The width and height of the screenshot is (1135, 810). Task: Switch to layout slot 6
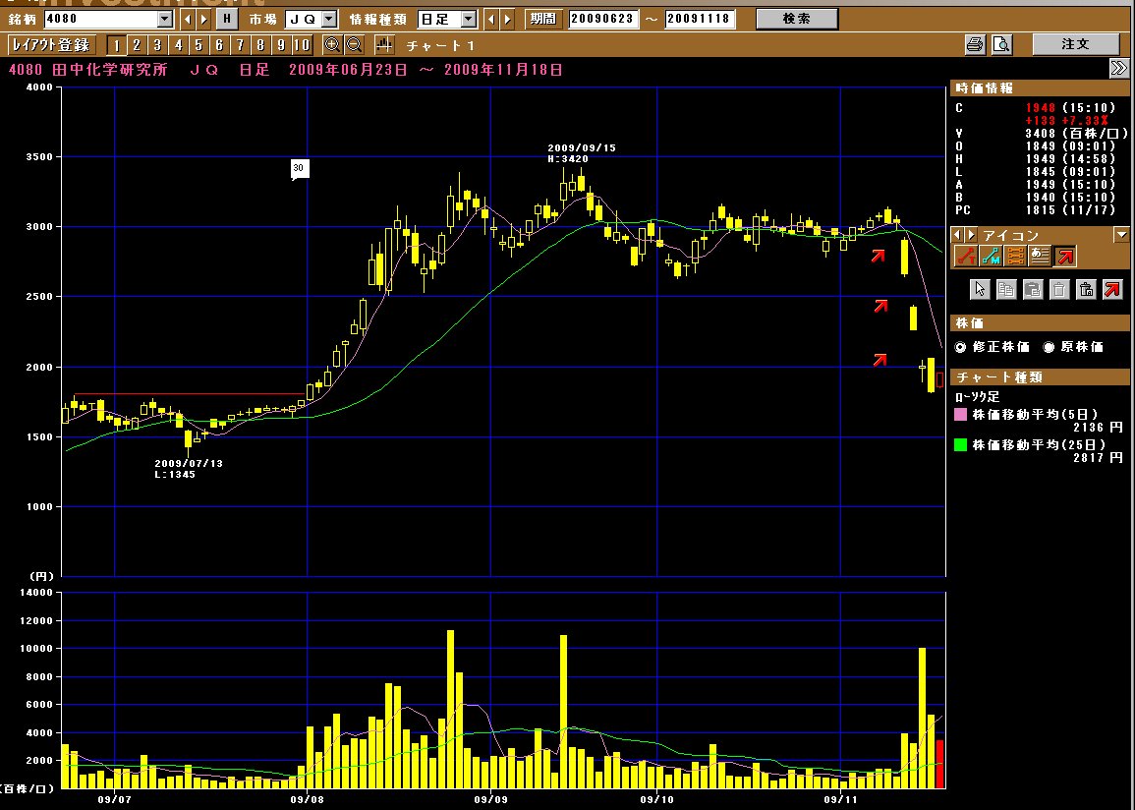(219, 45)
